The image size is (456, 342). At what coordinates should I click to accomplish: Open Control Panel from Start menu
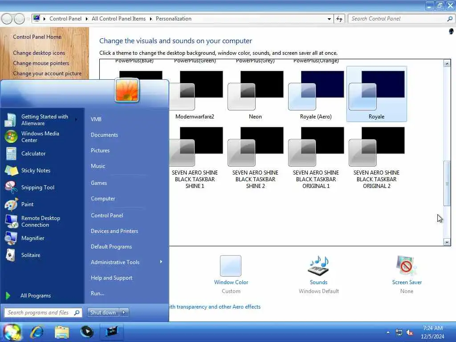107,216
